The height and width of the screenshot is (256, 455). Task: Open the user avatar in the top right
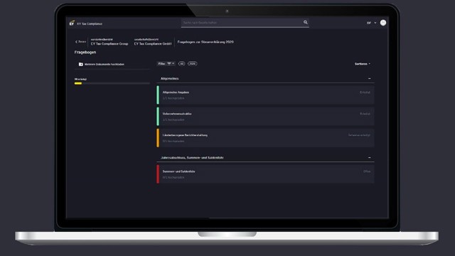[383, 23]
